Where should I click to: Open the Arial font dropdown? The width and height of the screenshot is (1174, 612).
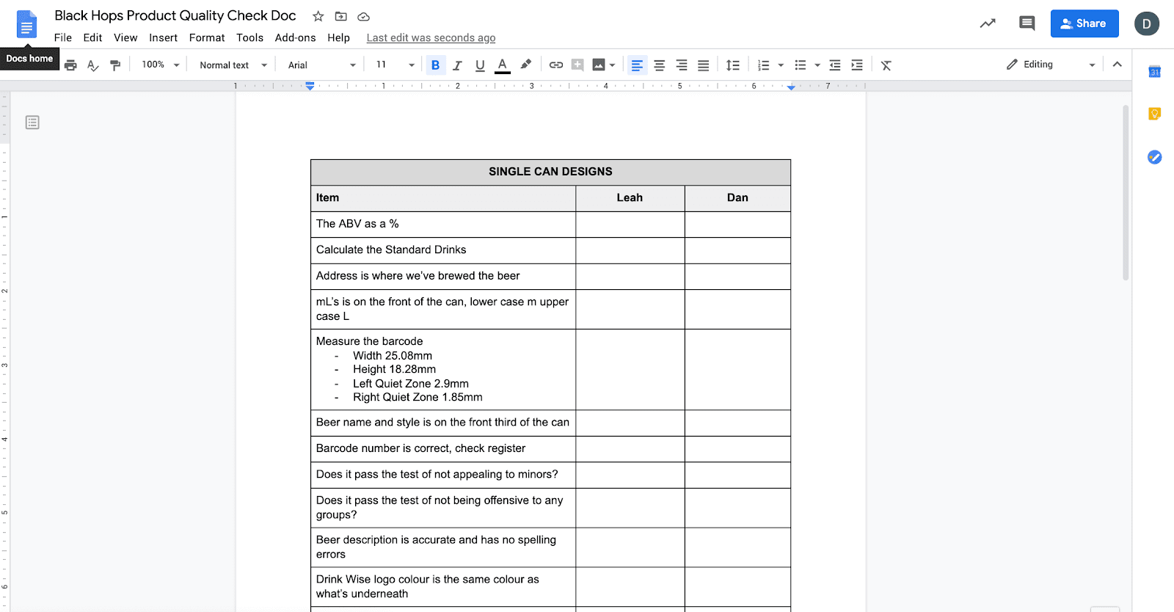click(322, 65)
